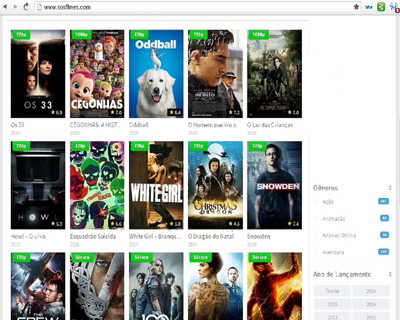This screenshot has height=320, width=400.
Task: Click 'O Dragão do Natal' title link
Action: pos(211,236)
